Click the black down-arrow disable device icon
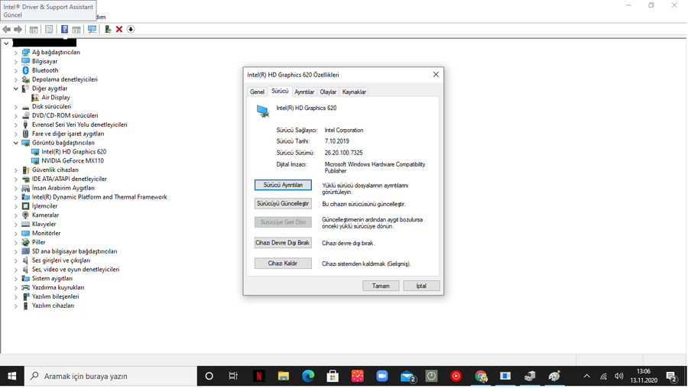The height and width of the screenshot is (388, 688). [131, 29]
